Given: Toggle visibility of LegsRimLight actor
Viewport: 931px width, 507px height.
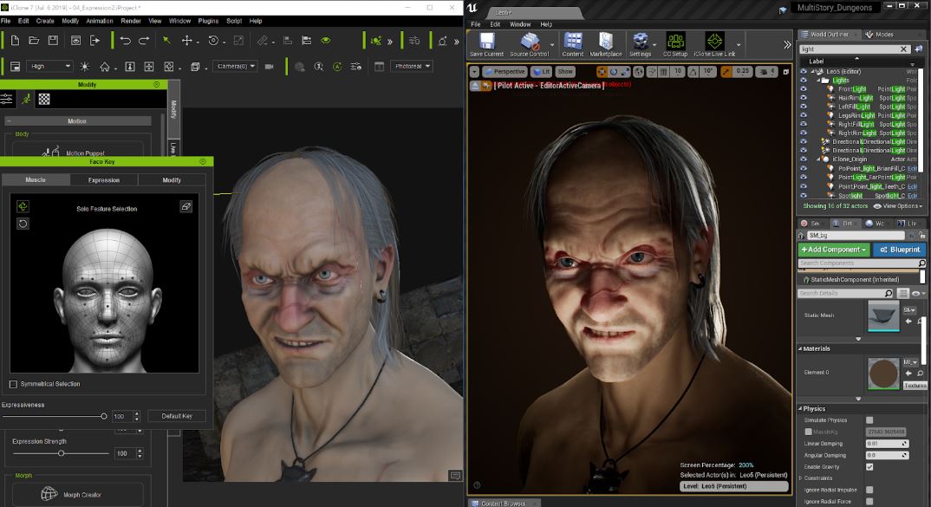Looking at the screenshot, I should (804, 115).
